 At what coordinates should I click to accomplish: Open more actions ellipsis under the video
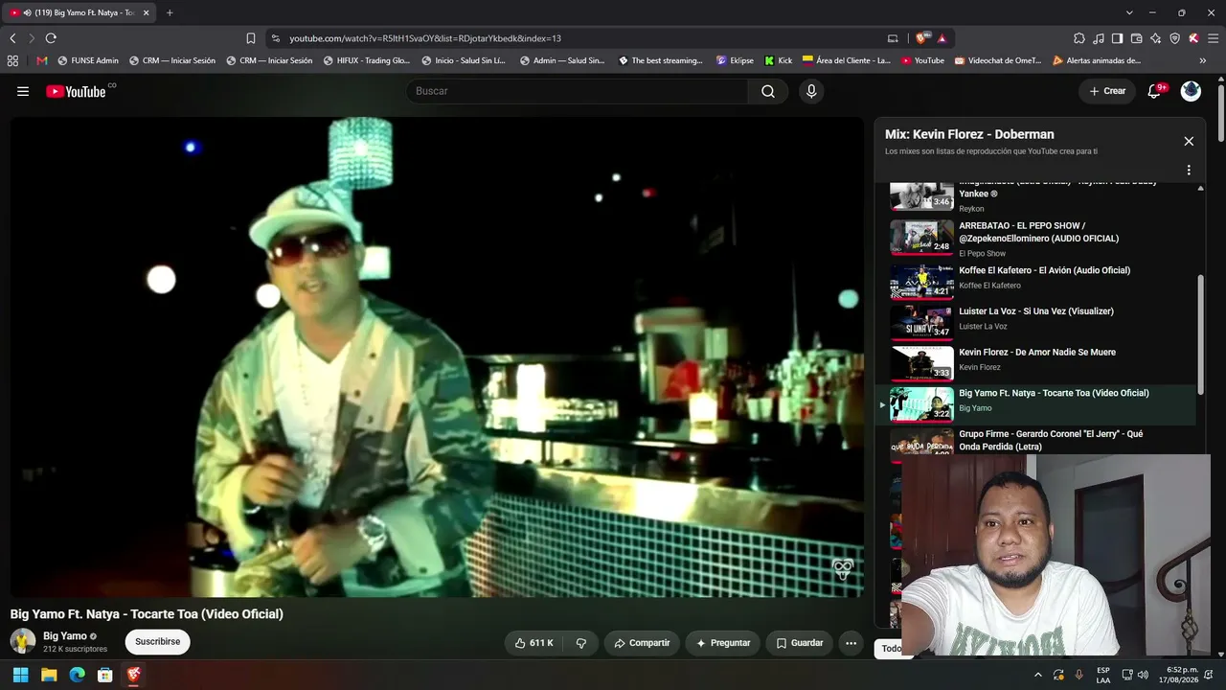[x=851, y=643]
